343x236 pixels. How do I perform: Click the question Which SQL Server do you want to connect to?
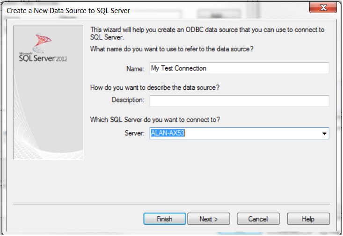point(155,120)
